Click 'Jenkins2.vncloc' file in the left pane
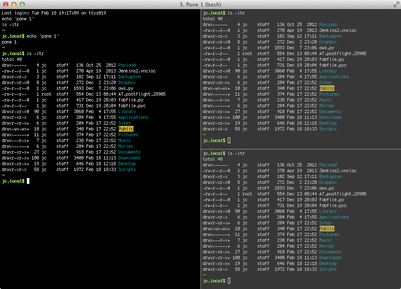The width and height of the screenshot is (401, 289). click(x=137, y=71)
